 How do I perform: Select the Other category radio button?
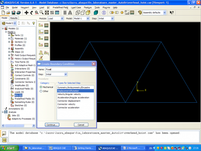pos(41,91)
